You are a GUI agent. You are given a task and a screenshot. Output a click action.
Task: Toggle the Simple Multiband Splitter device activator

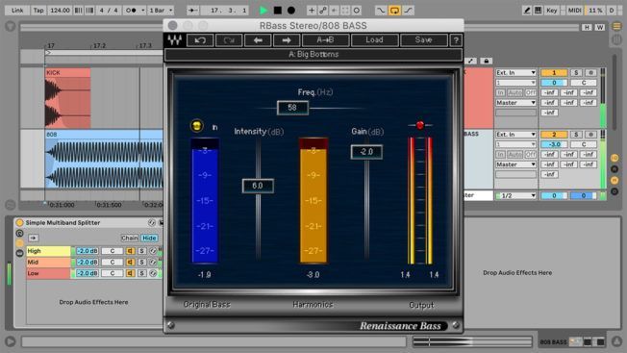point(19,223)
